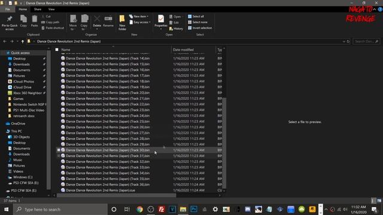
Task: Open Task View from taskbar
Action: (x=127, y=209)
